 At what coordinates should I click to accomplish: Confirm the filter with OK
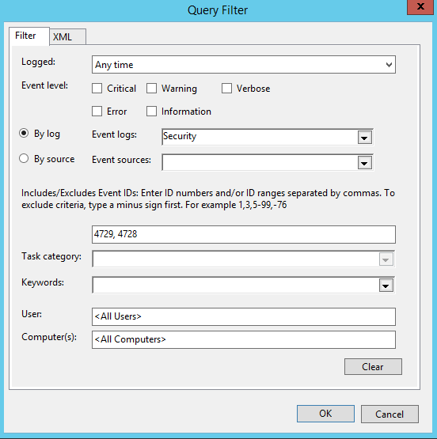point(325,414)
